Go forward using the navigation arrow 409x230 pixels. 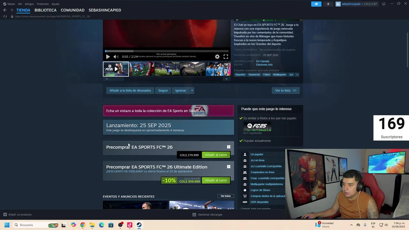coord(12,10)
